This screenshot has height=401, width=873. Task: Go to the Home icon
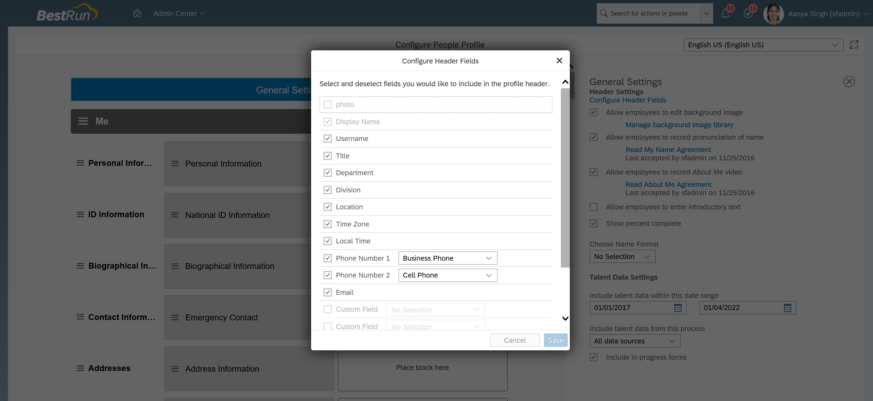click(x=137, y=13)
